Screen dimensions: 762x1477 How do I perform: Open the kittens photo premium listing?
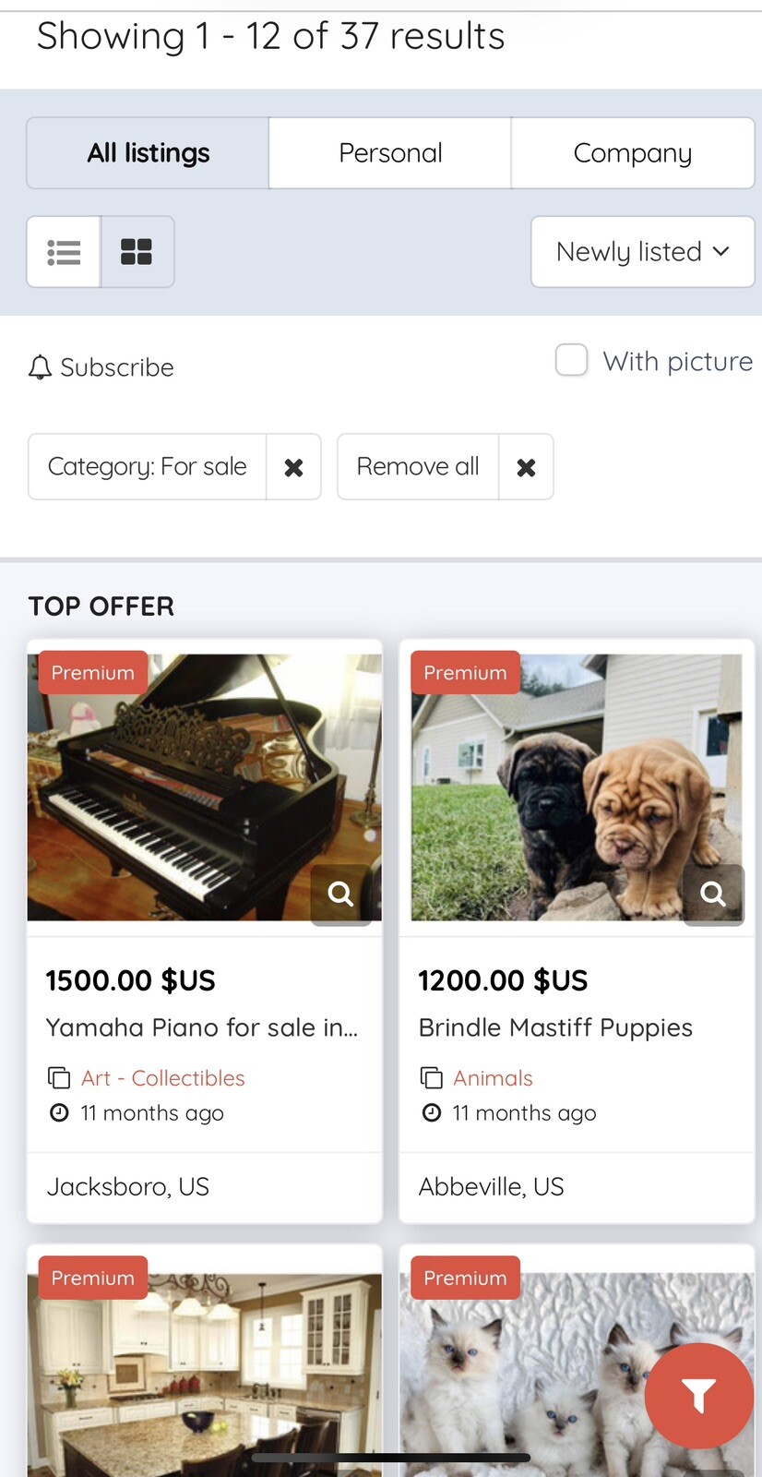pyautogui.click(x=577, y=1362)
